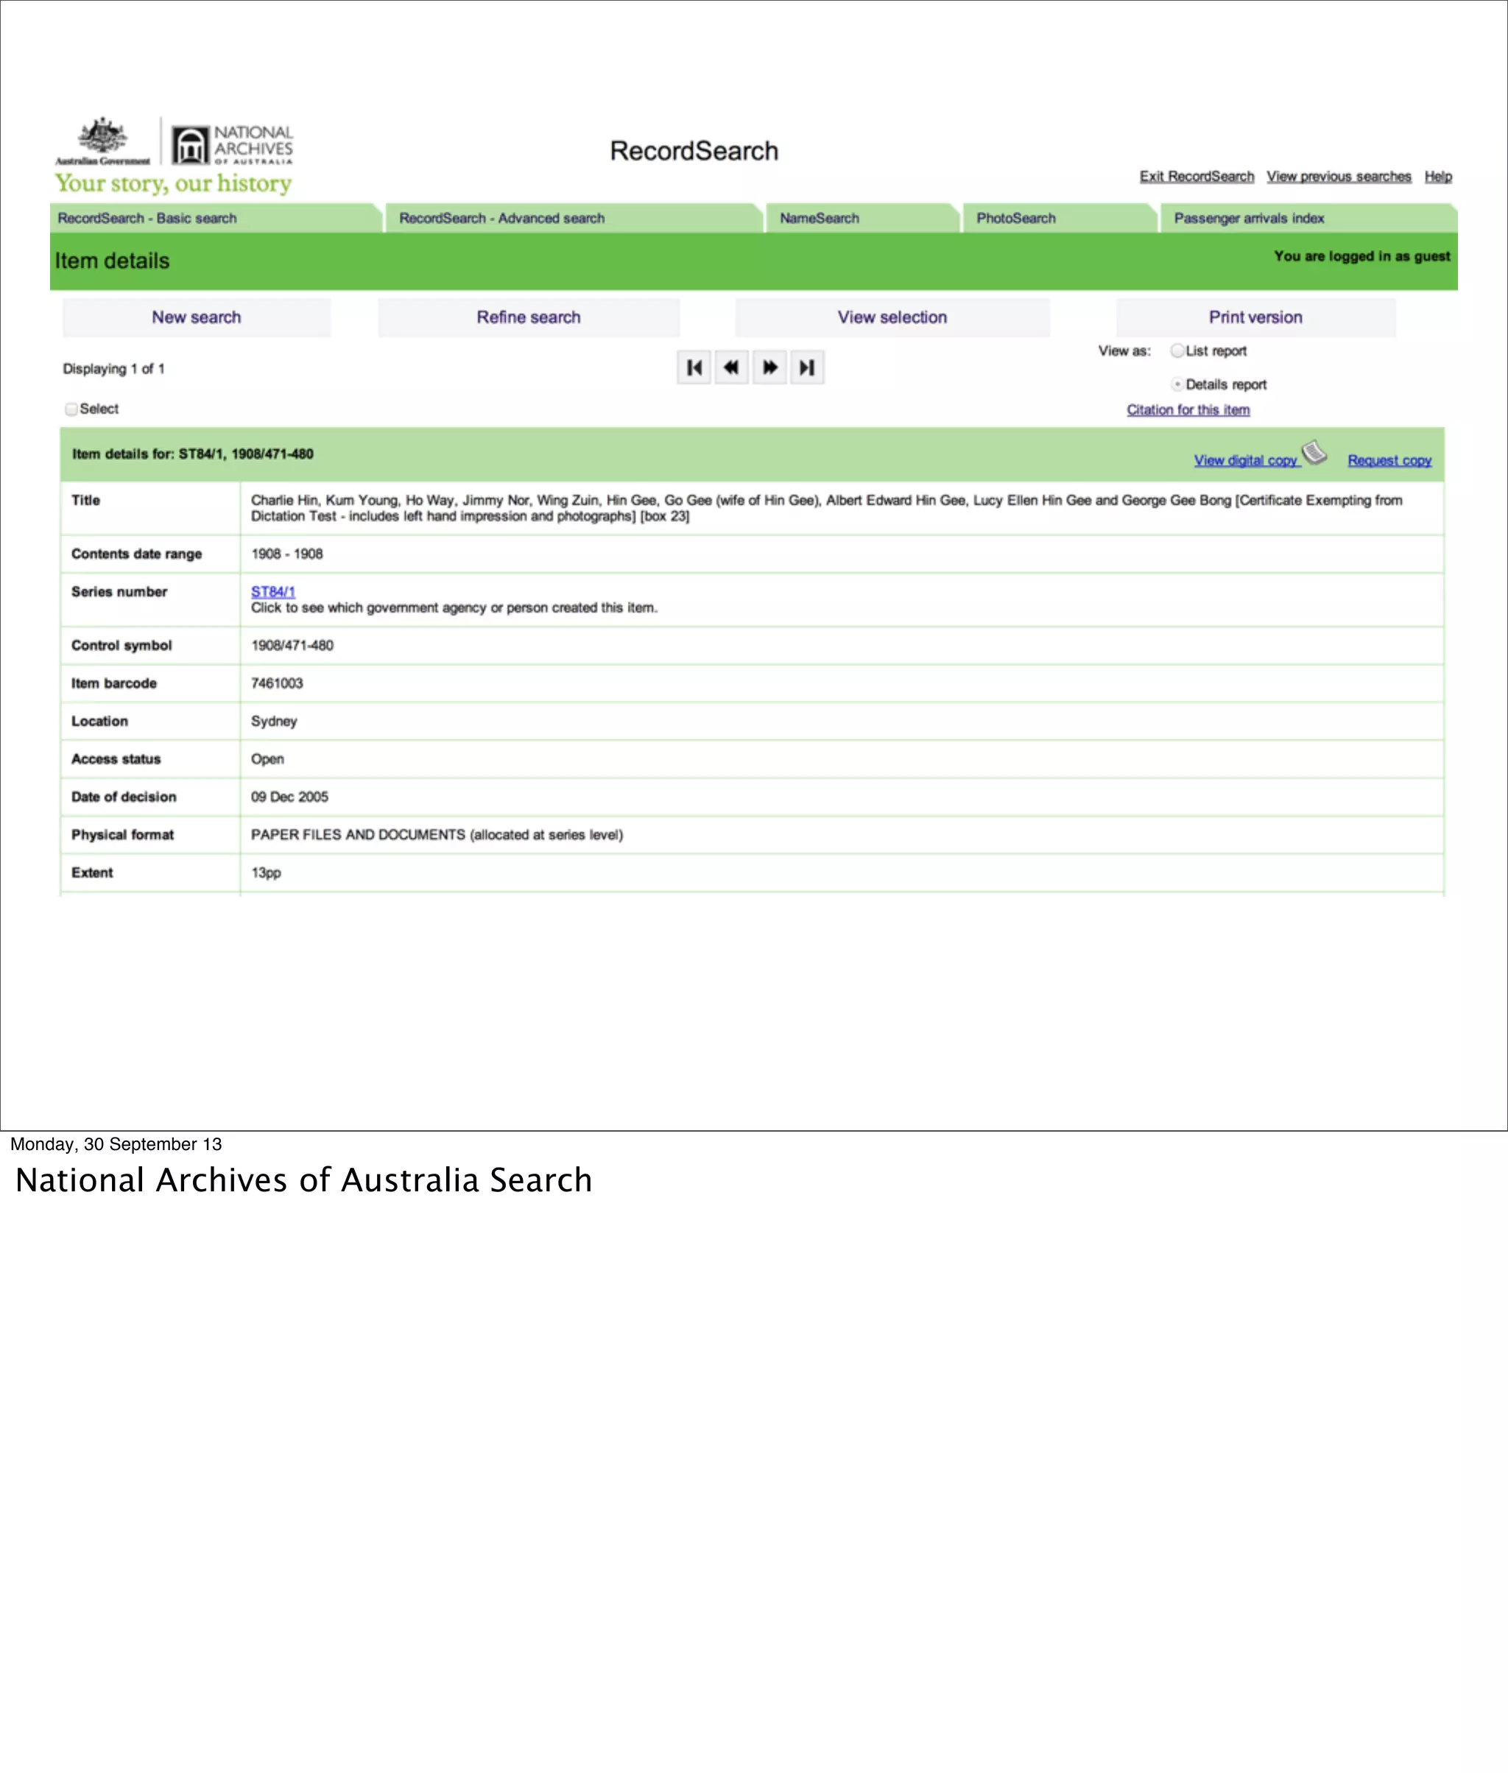
Task: Go to the first record navigation icon
Action: pos(694,367)
